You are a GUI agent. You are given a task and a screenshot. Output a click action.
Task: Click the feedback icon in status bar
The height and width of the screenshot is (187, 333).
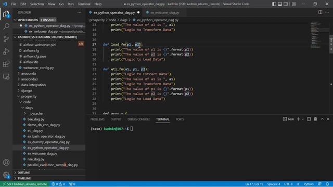[x=319, y=184]
